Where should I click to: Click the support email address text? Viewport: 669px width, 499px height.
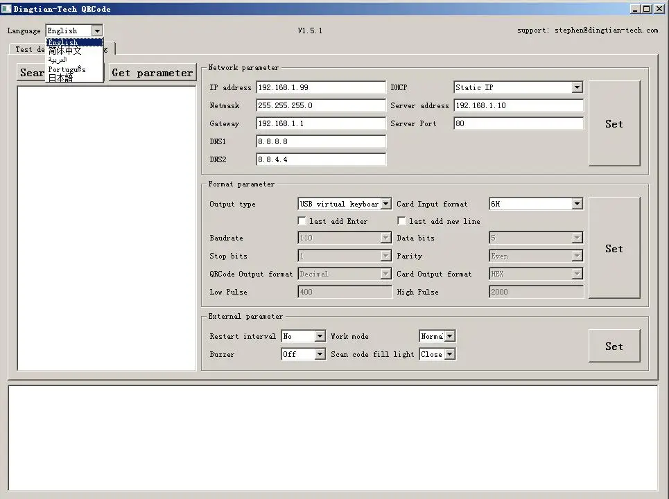point(607,30)
